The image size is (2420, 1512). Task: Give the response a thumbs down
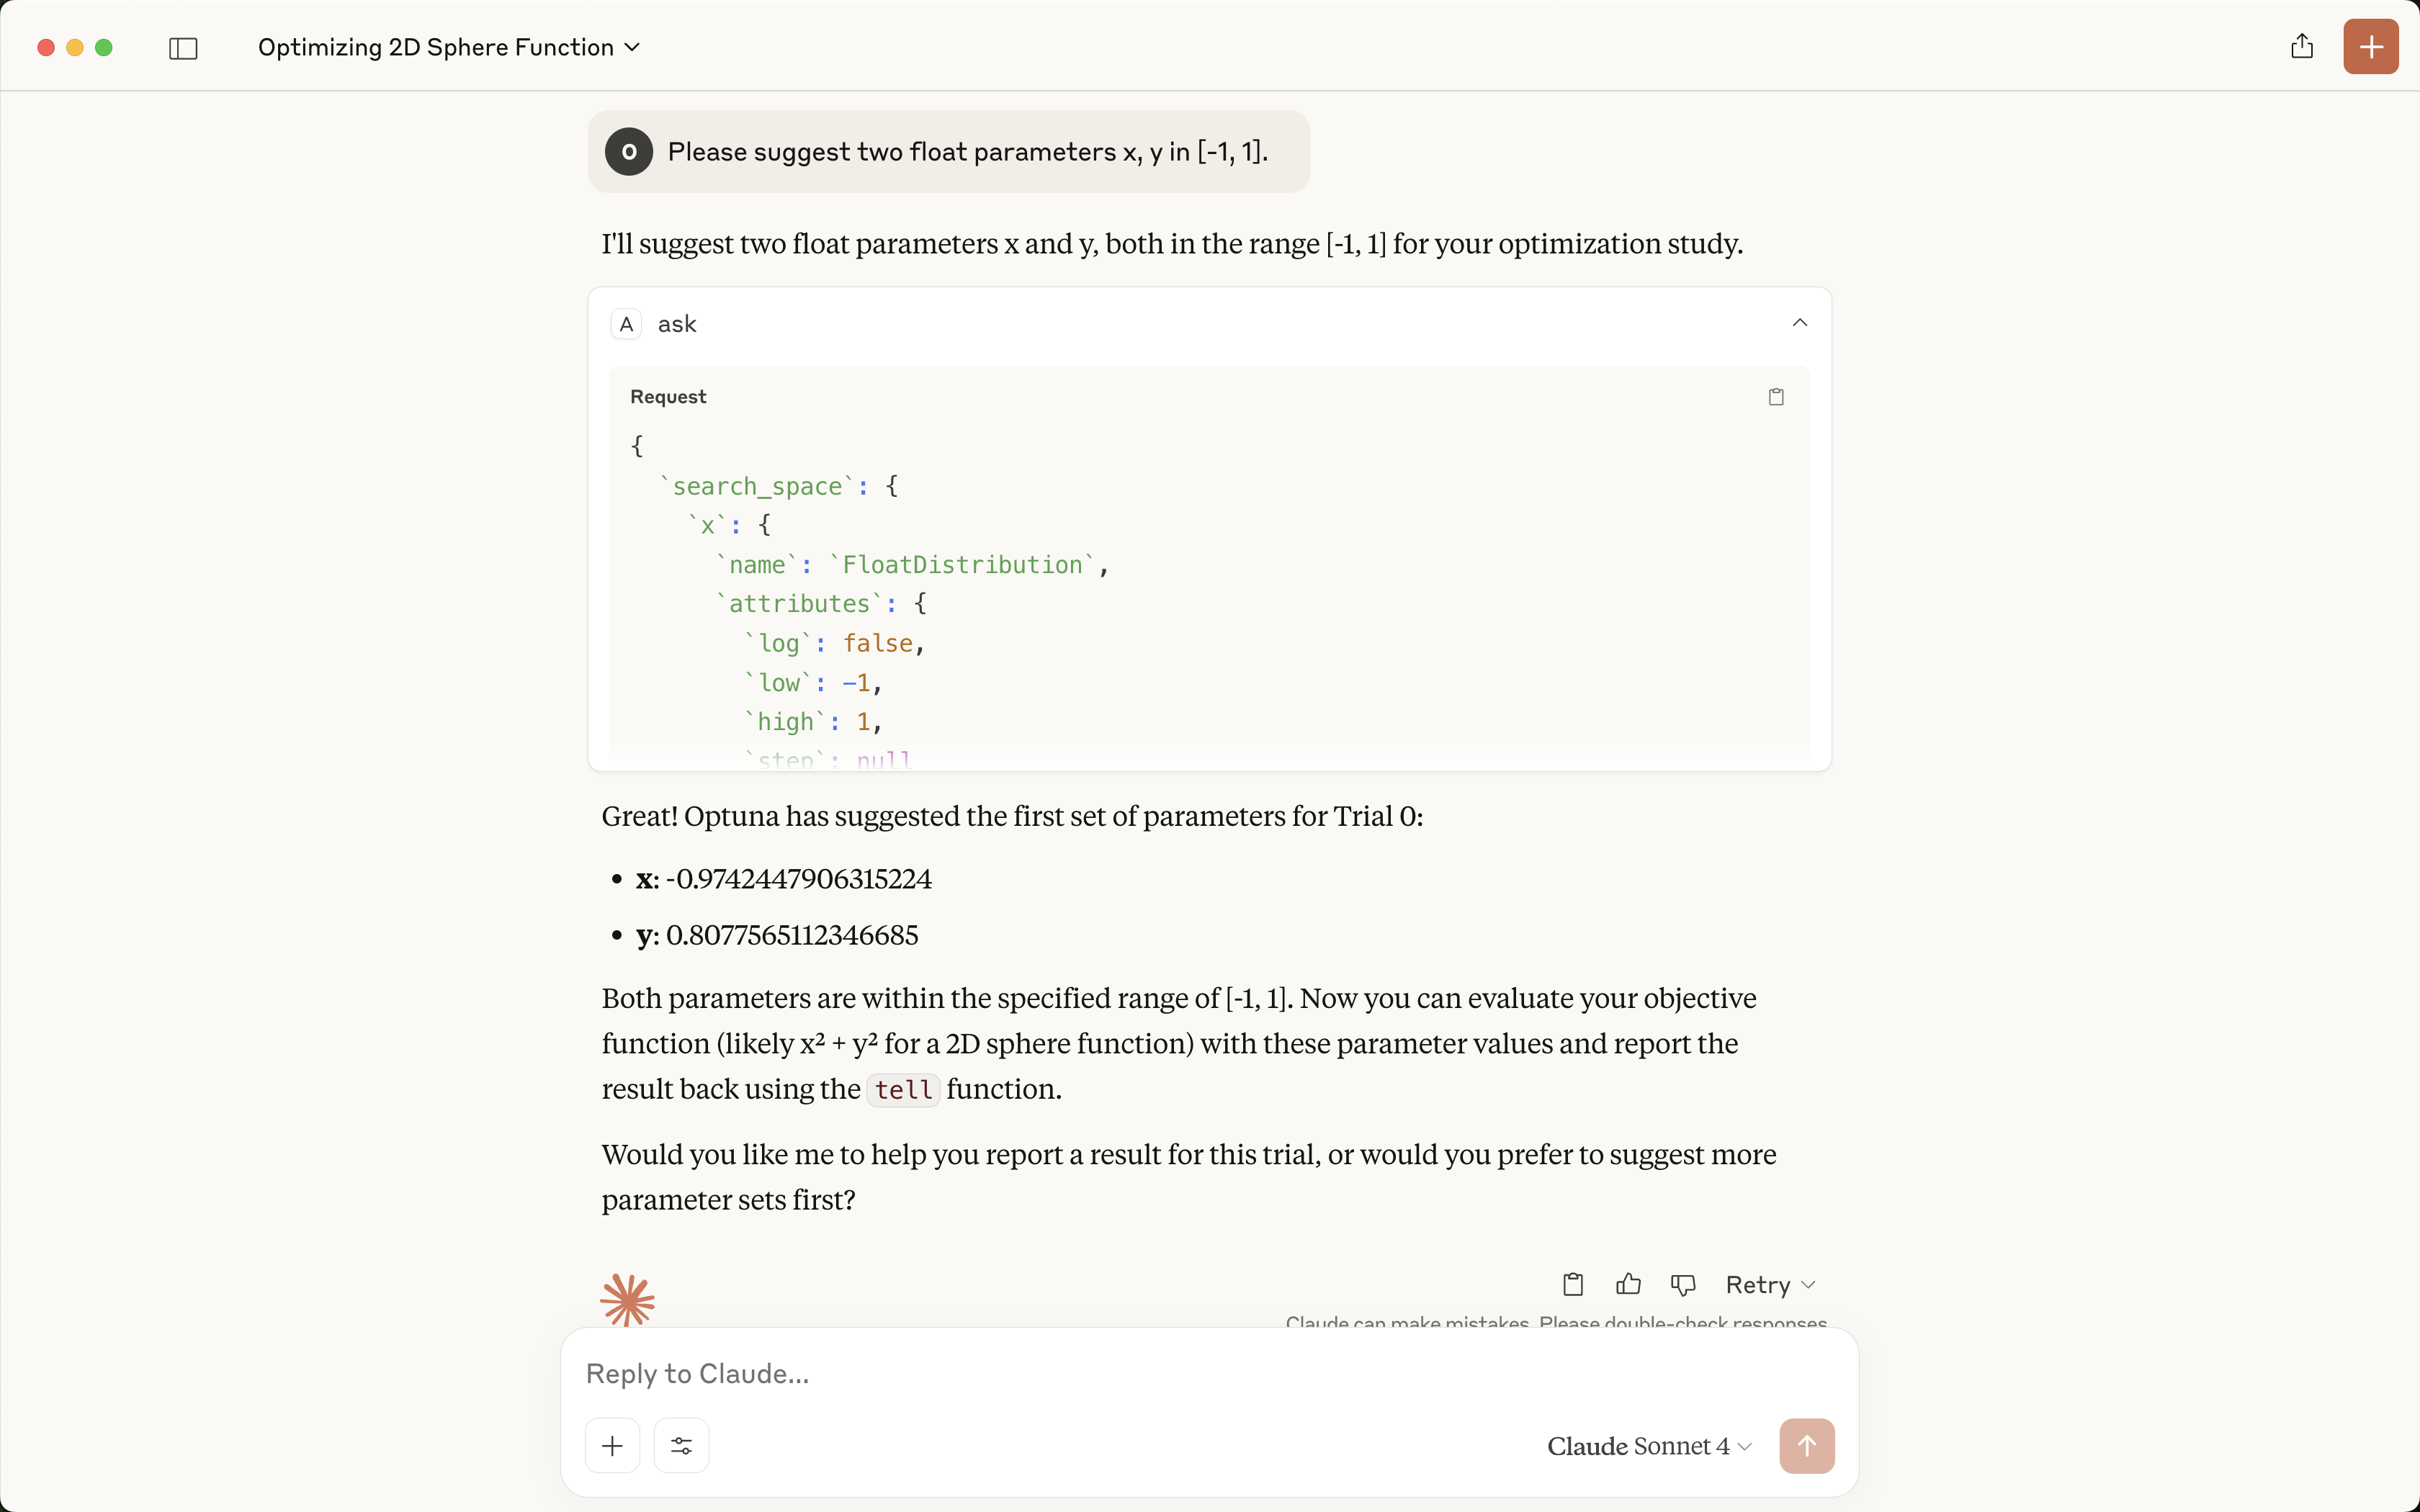(1683, 1284)
